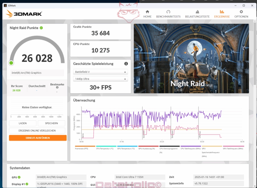
Task: Toggle the pink GPU Taktfrequenz legend swatch
Action: pos(233,146)
